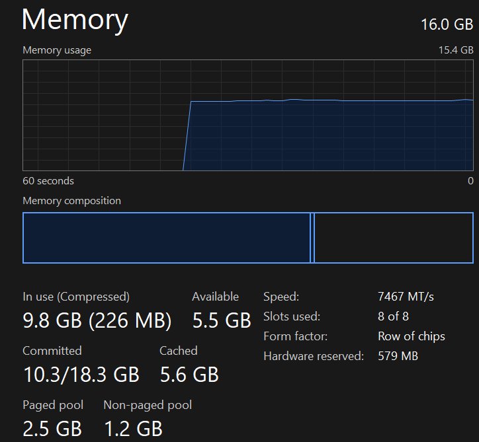Select the 8 of 8 slots used value
Viewport: 479px width, 442px height.
click(x=393, y=316)
